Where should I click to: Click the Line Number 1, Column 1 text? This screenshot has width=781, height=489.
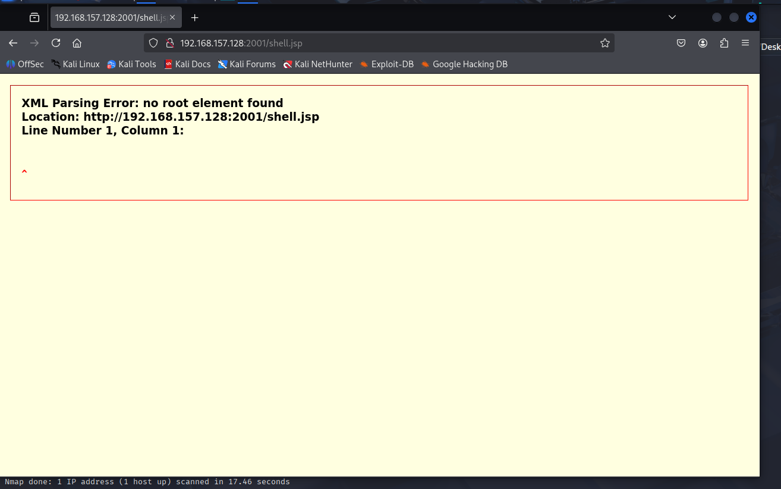(x=103, y=130)
